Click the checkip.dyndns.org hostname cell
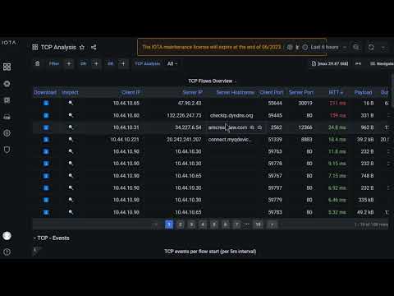This screenshot has height=296, width=394. 231,115
